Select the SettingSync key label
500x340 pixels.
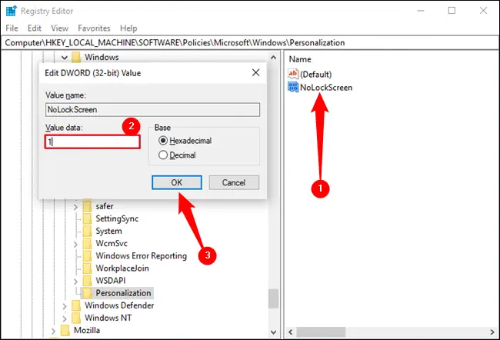tap(117, 218)
